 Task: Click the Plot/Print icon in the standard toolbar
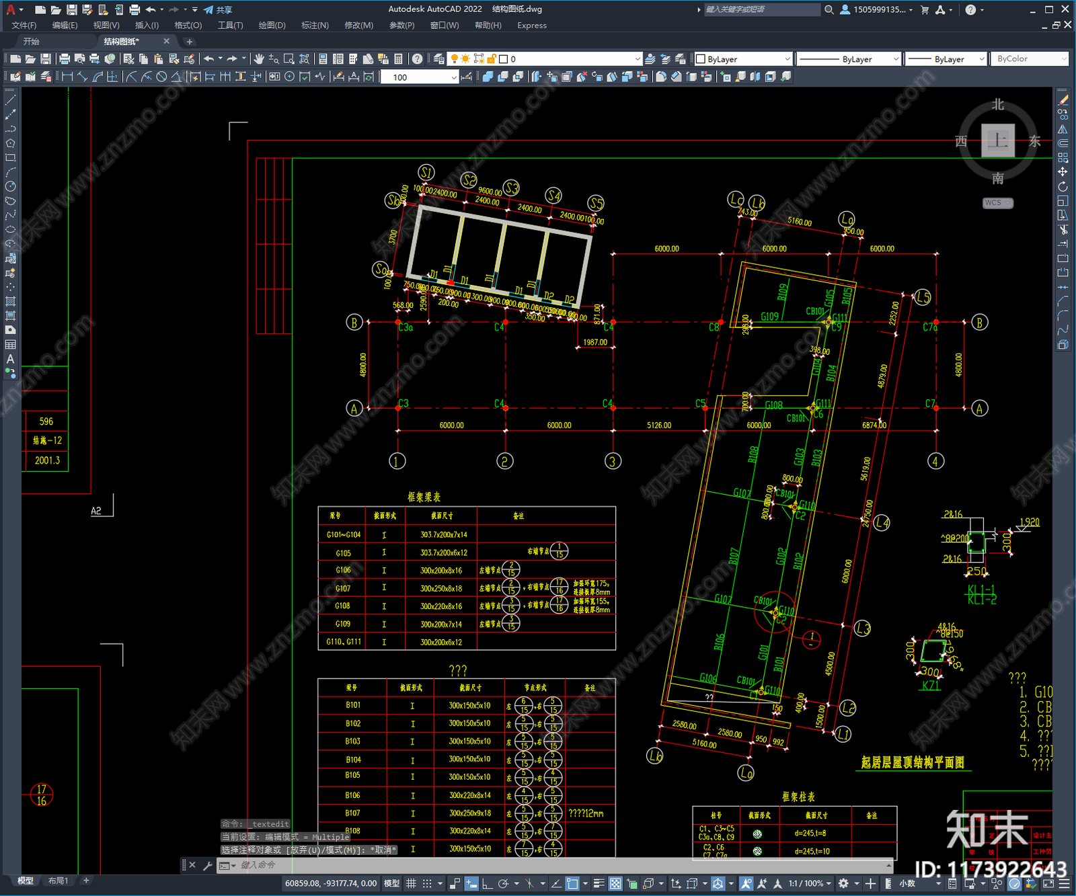65,59
